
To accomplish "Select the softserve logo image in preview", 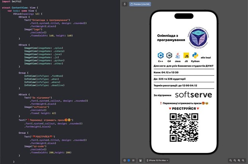I will click(x=194, y=95).
